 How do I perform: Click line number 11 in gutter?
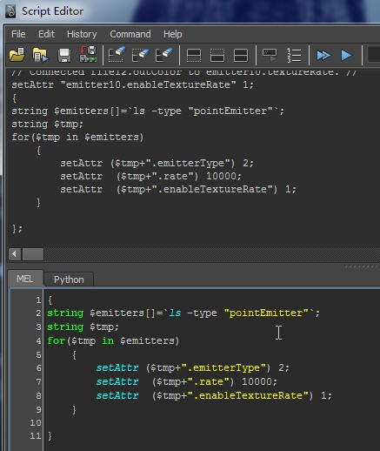[36, 435]
